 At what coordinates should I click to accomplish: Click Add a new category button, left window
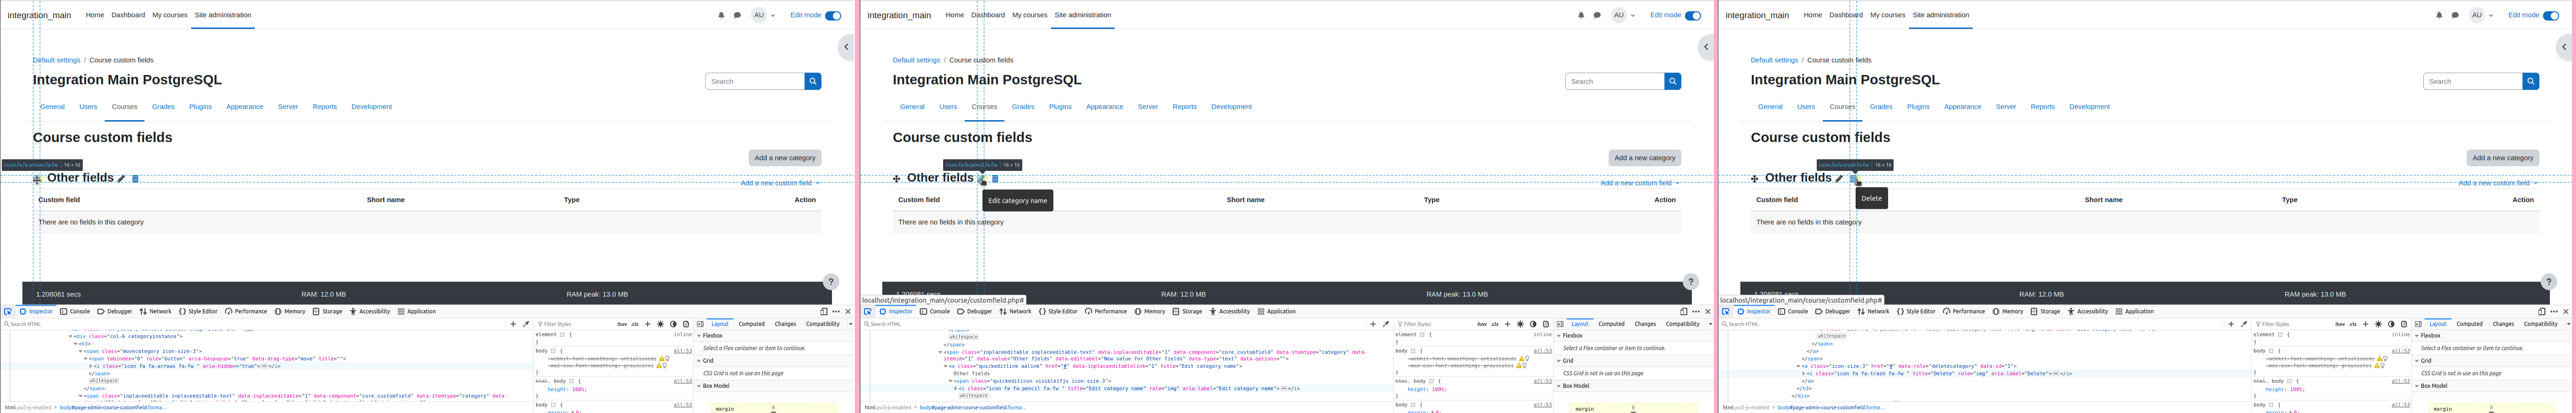[785, 158]
